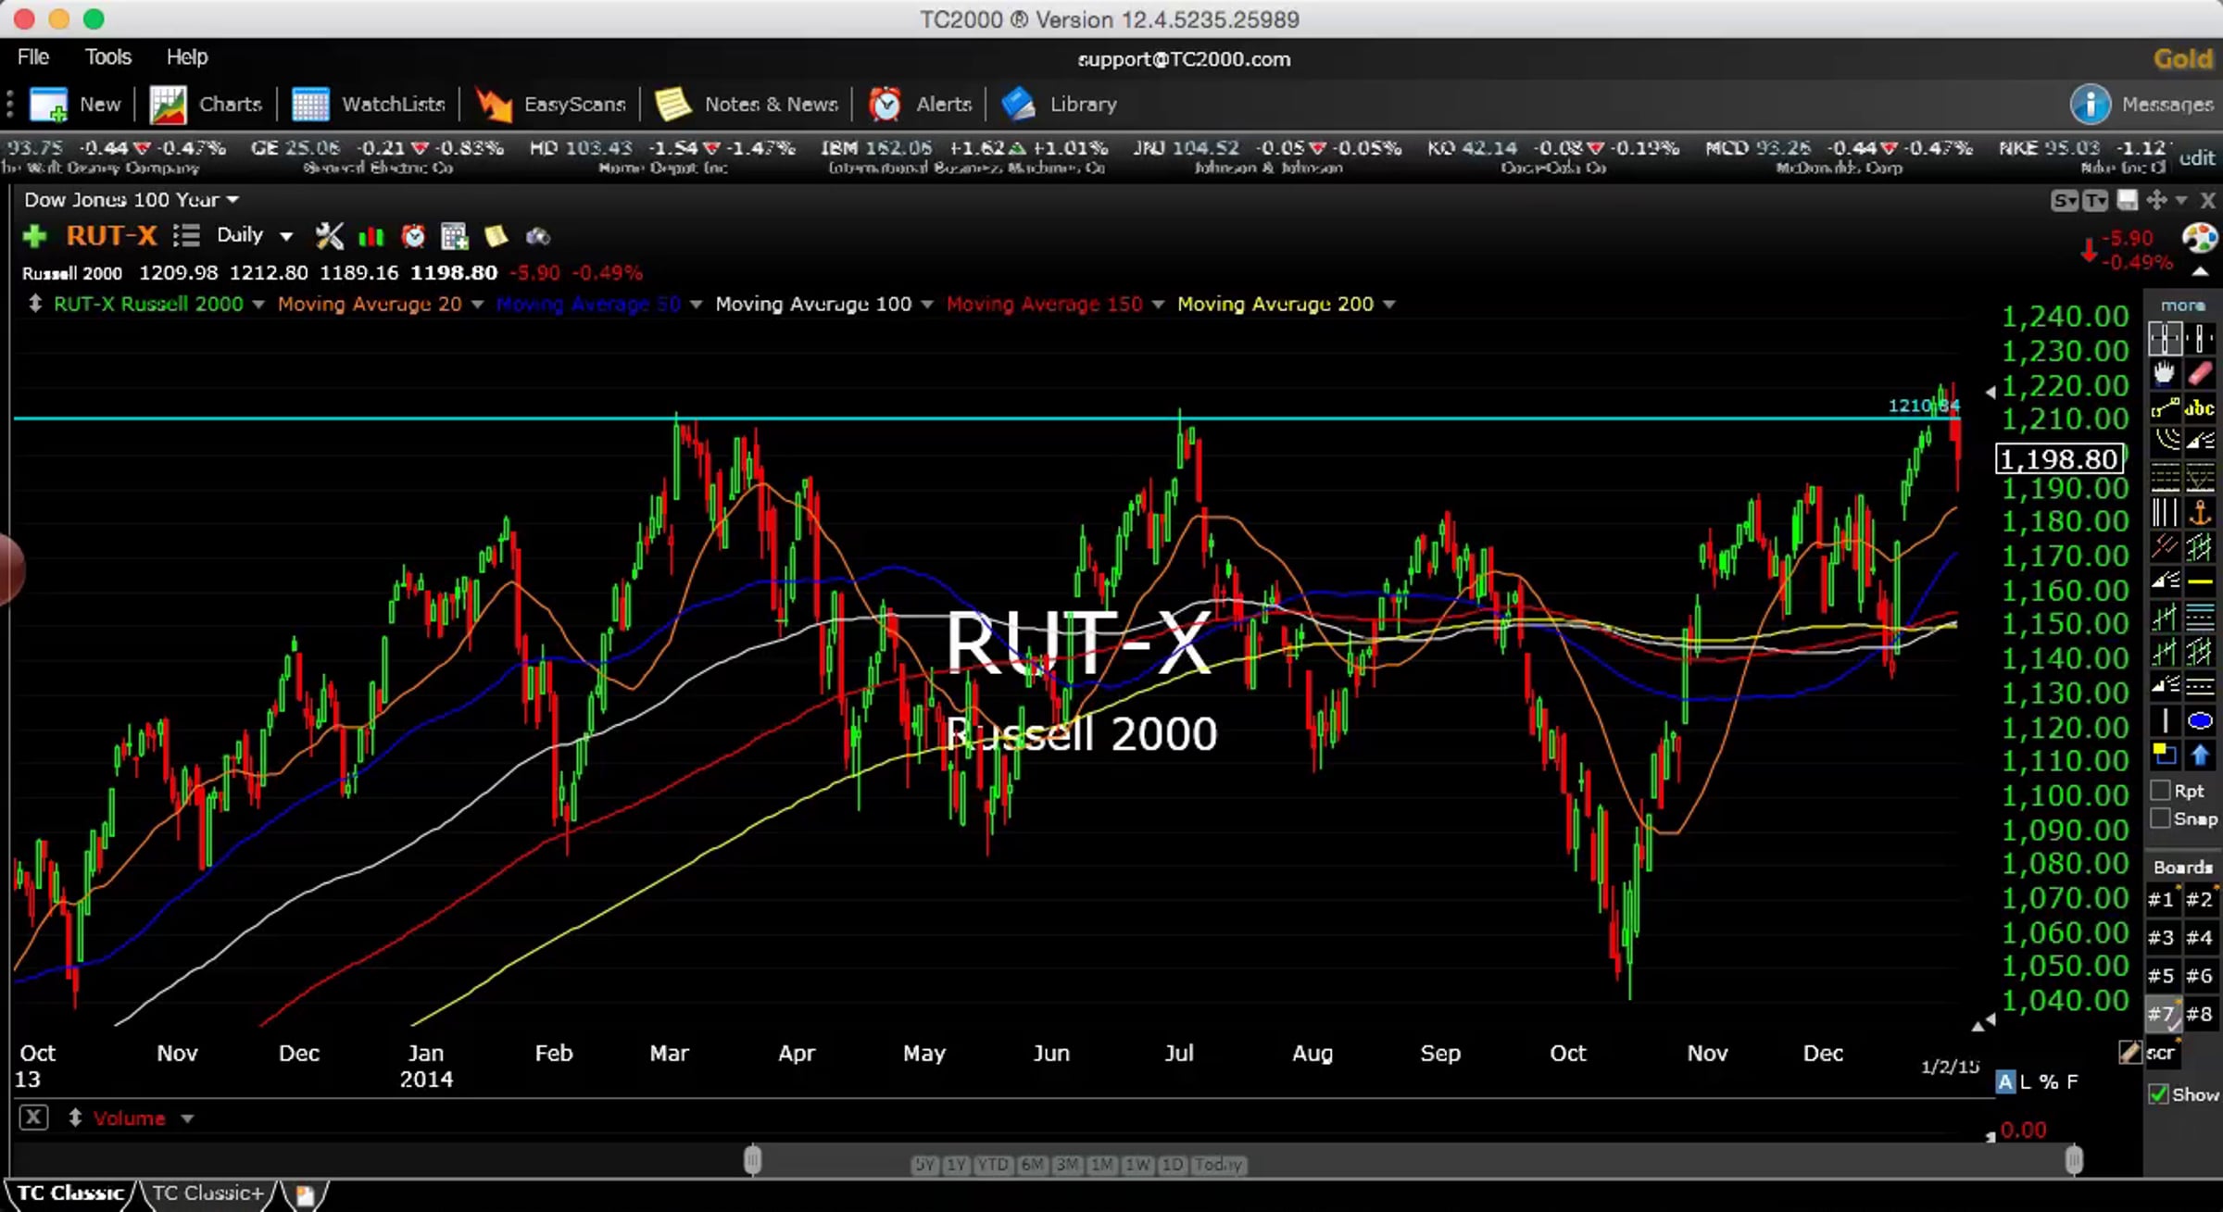Select the yellow and blue rectangle tool
Viewport: 2223px width, 1212px height.
pos(2165,755)
